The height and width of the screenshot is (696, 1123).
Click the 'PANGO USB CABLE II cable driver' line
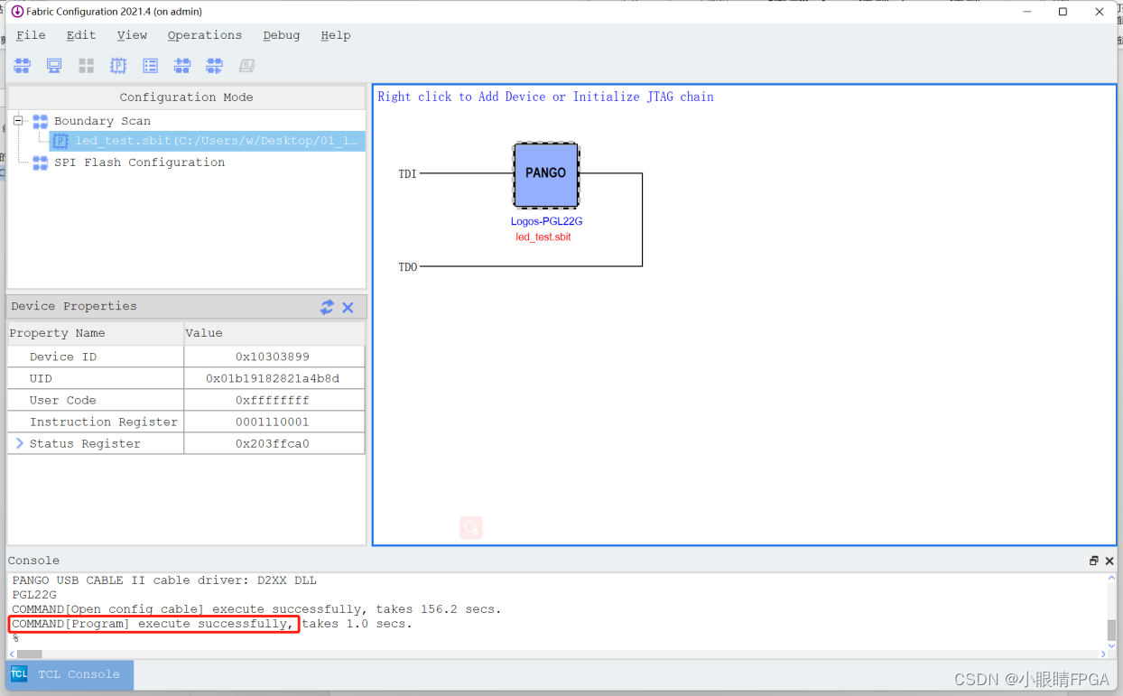(x=164, y=580)
